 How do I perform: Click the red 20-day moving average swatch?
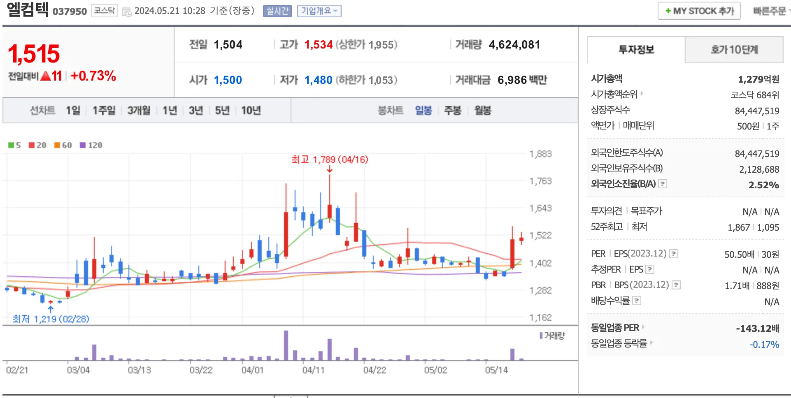pos(32,145)
